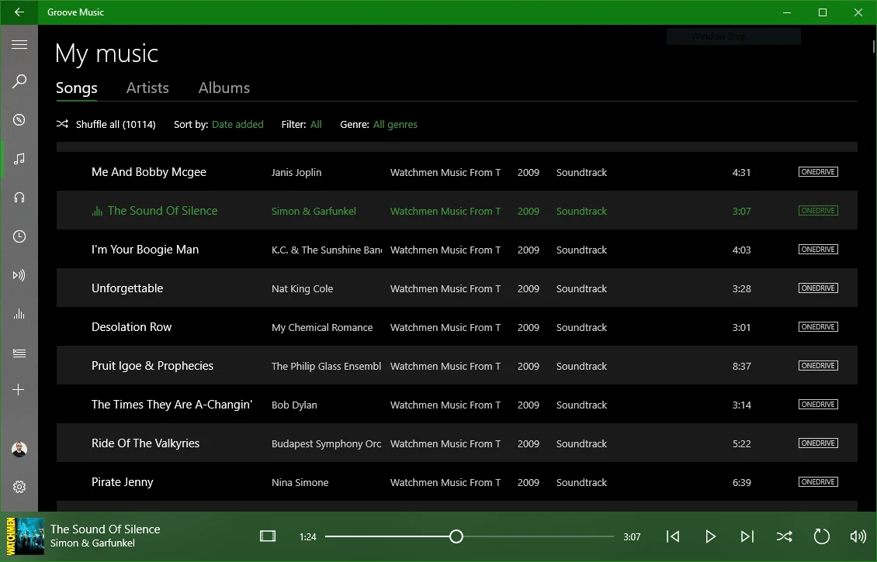Click the playback seek slider
The image size is (877, 562).
(x=469, y=536)
